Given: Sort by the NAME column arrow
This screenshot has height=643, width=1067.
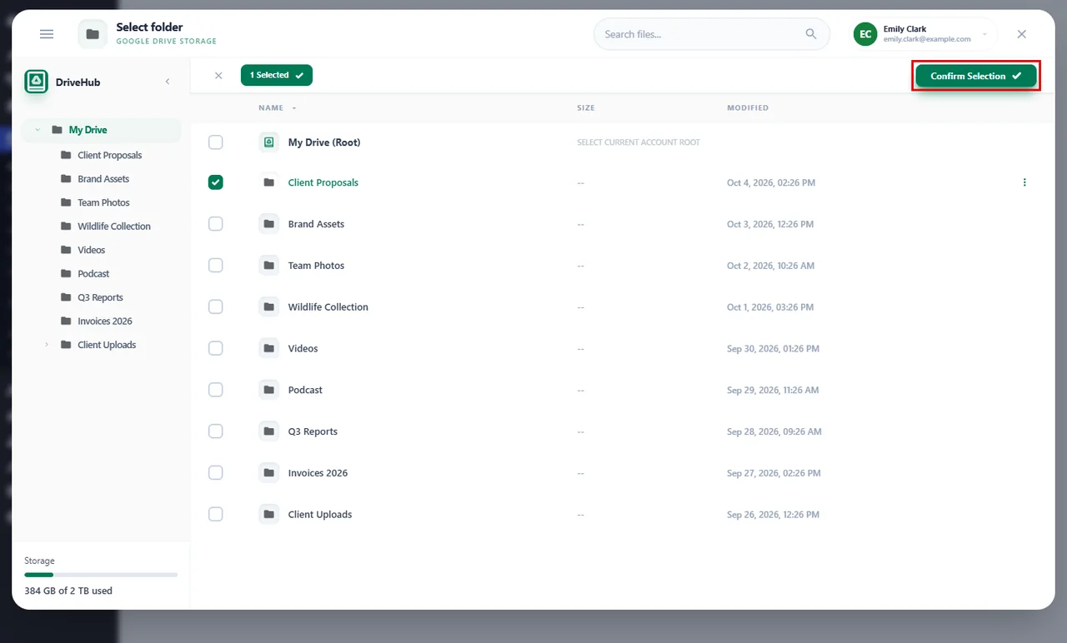Looking at the screenshot, I should pos(294,108).
